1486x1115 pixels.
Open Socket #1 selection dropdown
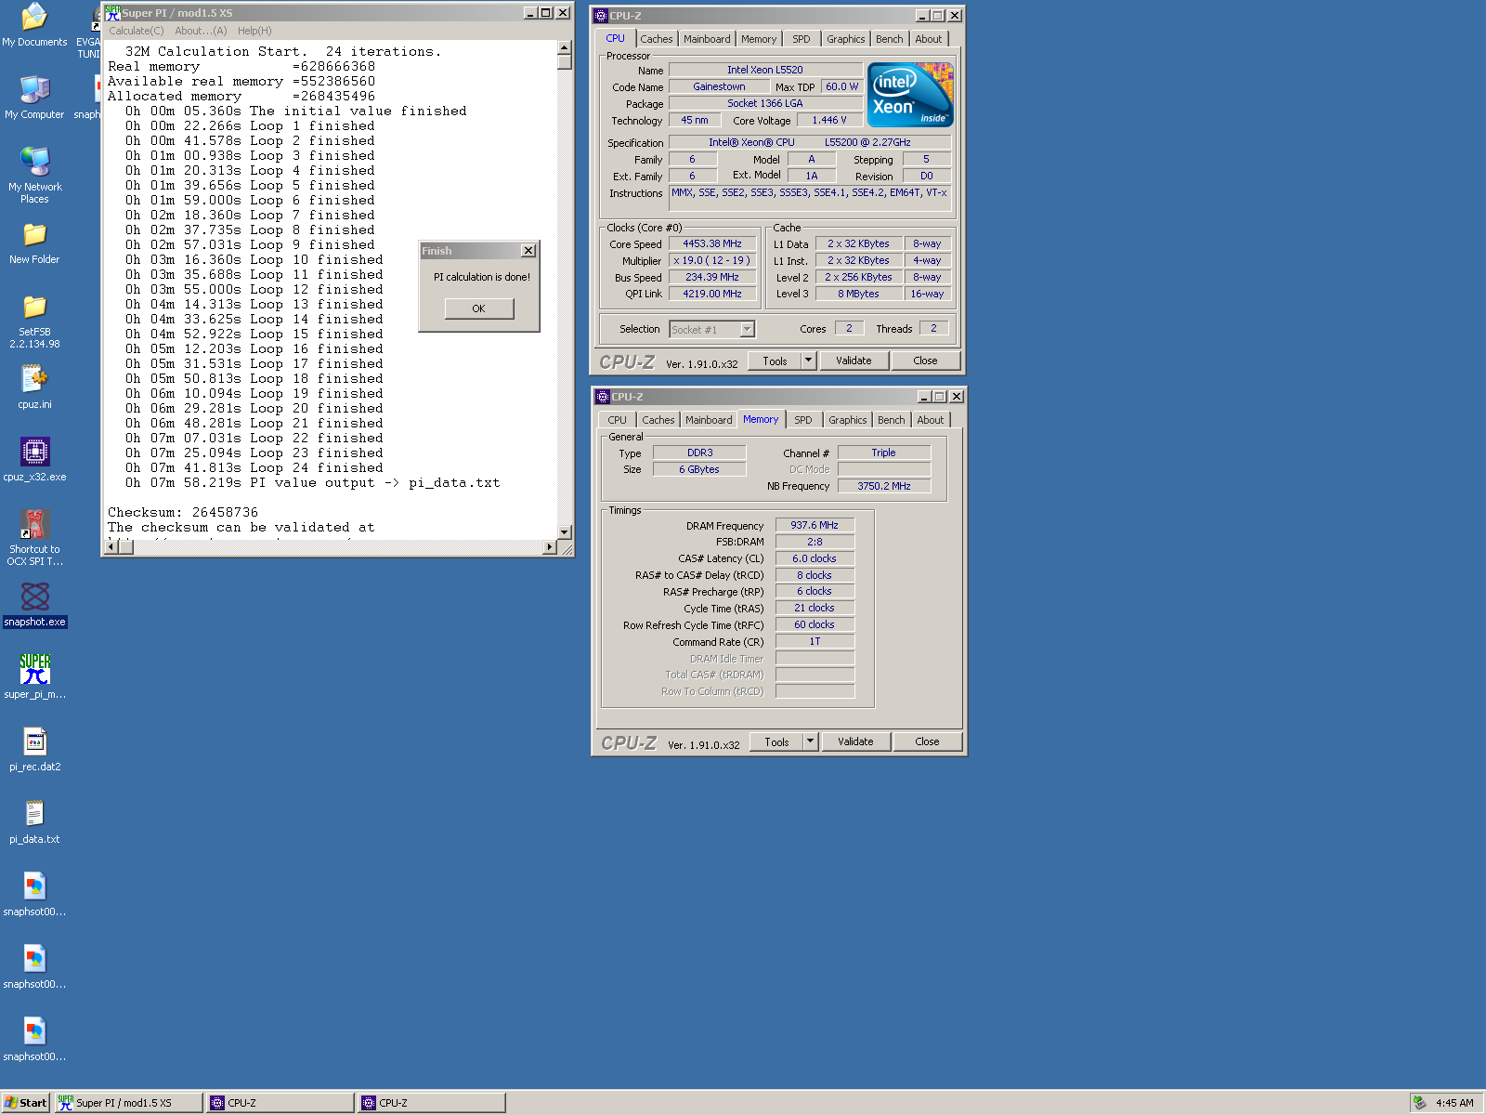point(712,329)
